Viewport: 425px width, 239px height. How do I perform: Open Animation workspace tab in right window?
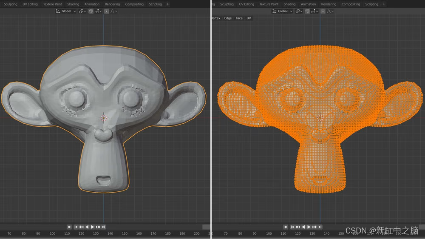(x=308, y=4)
